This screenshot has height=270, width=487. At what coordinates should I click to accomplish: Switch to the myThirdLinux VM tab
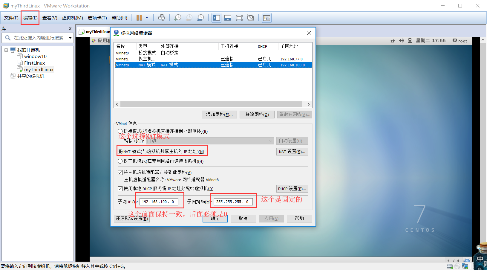[95, 32]
